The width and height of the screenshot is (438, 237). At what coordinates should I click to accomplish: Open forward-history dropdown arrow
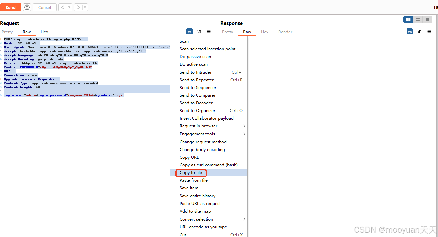[x=85, y=7]
